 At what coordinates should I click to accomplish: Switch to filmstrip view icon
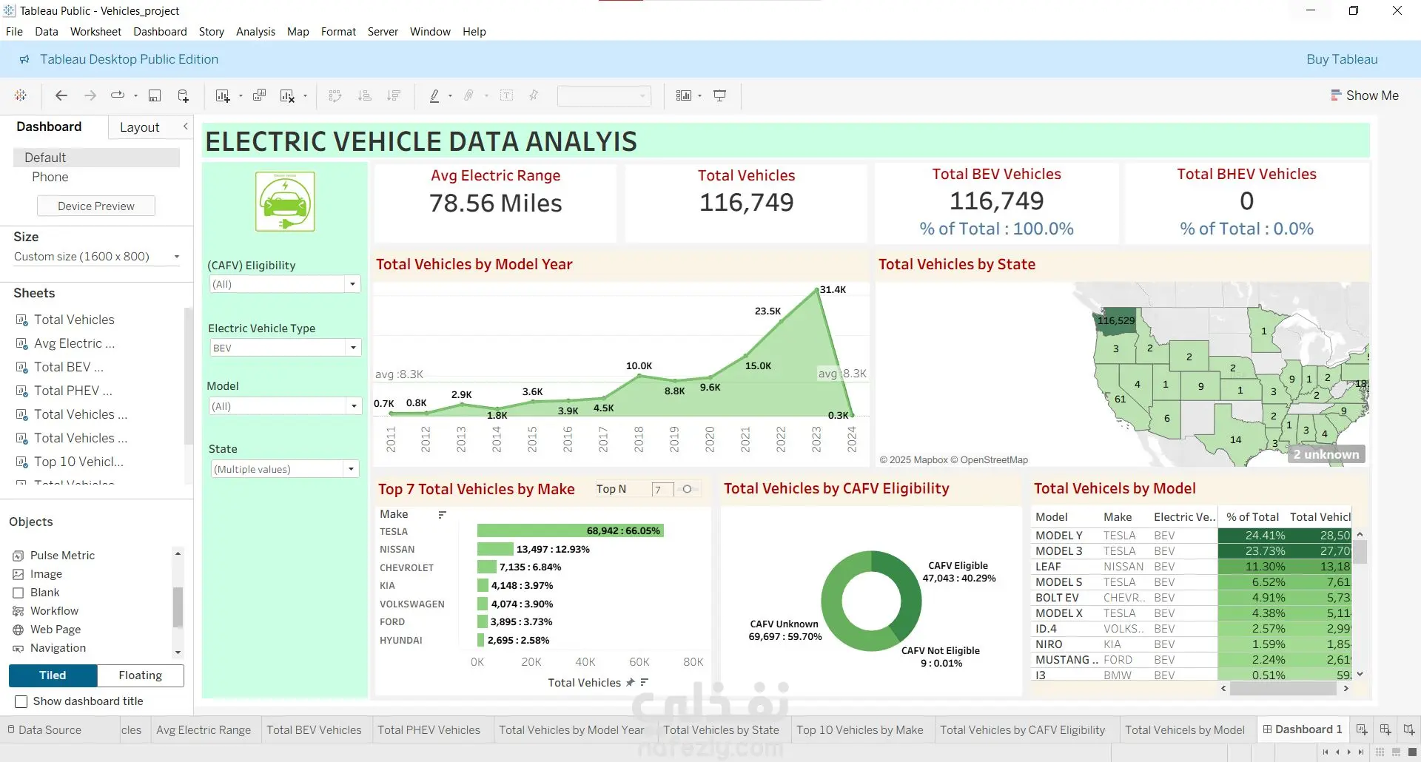pos(1397,752)
